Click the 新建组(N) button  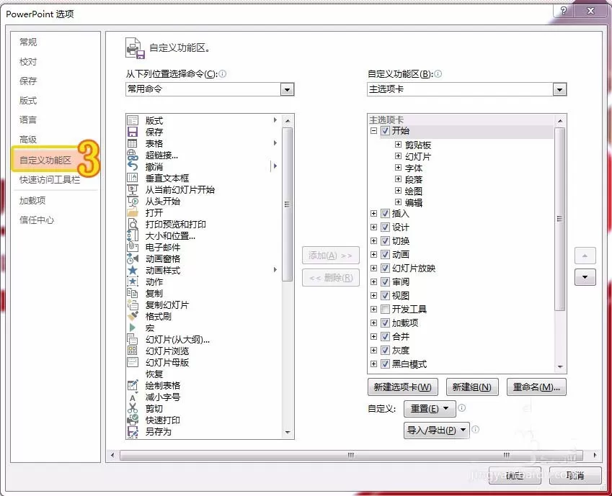[x=472, y=387]
